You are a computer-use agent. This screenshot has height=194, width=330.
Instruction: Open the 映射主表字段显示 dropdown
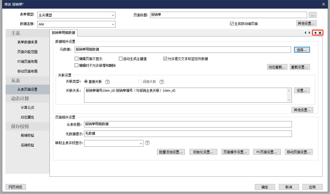point(114,143)
